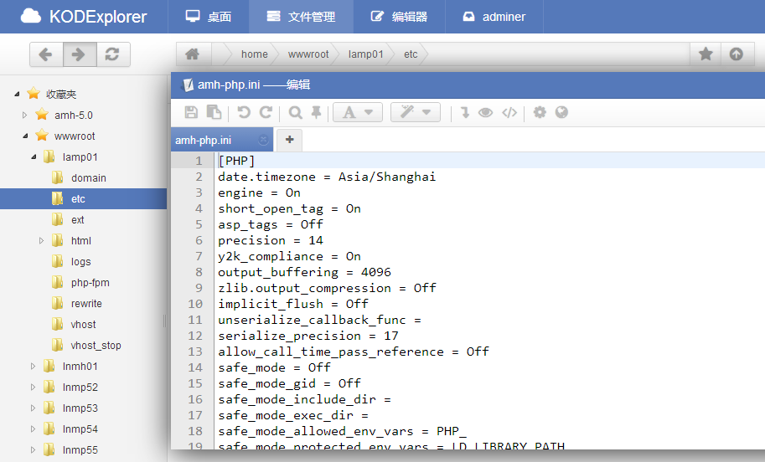This screenshot has width=765, height=462.
Task: Open editor settings gear icon
Action: [x=540, y=112]
